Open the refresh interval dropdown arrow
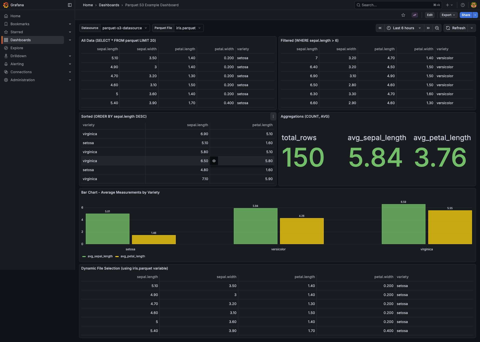This screenshot has height=342, width=480. click(x=472, y=28)
